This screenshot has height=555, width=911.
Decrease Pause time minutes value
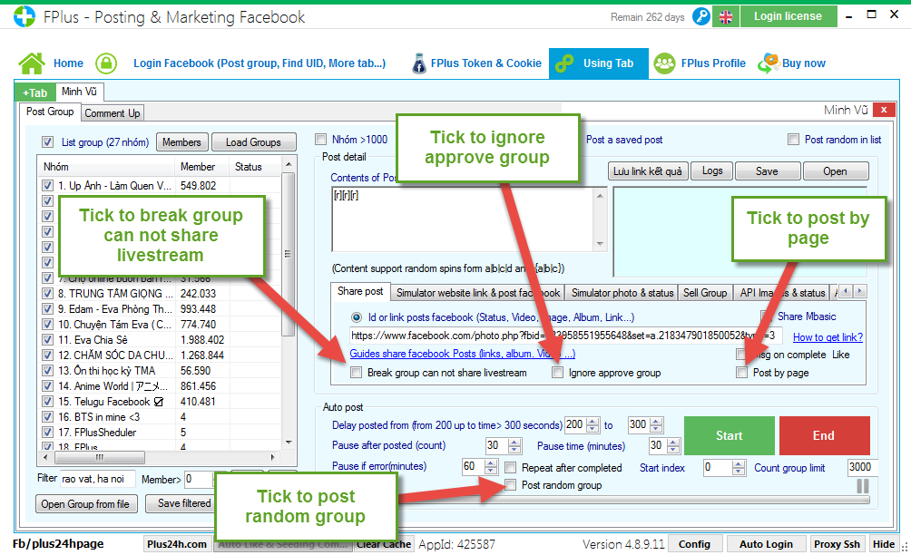coord(672,449)
